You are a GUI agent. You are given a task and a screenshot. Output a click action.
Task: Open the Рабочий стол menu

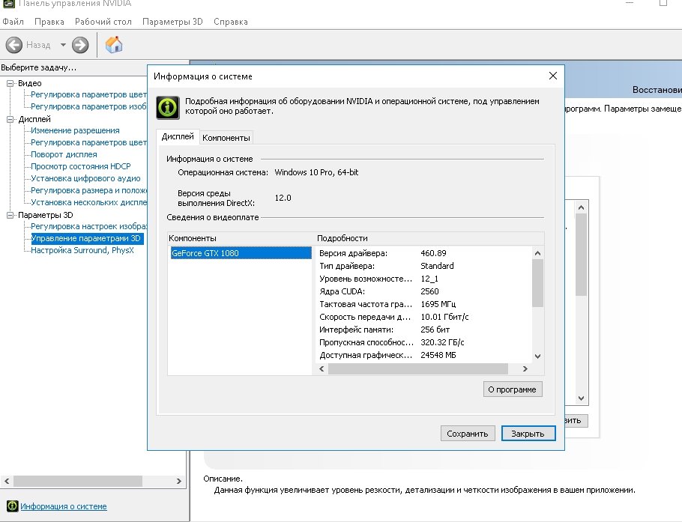(x=103, y=22)
